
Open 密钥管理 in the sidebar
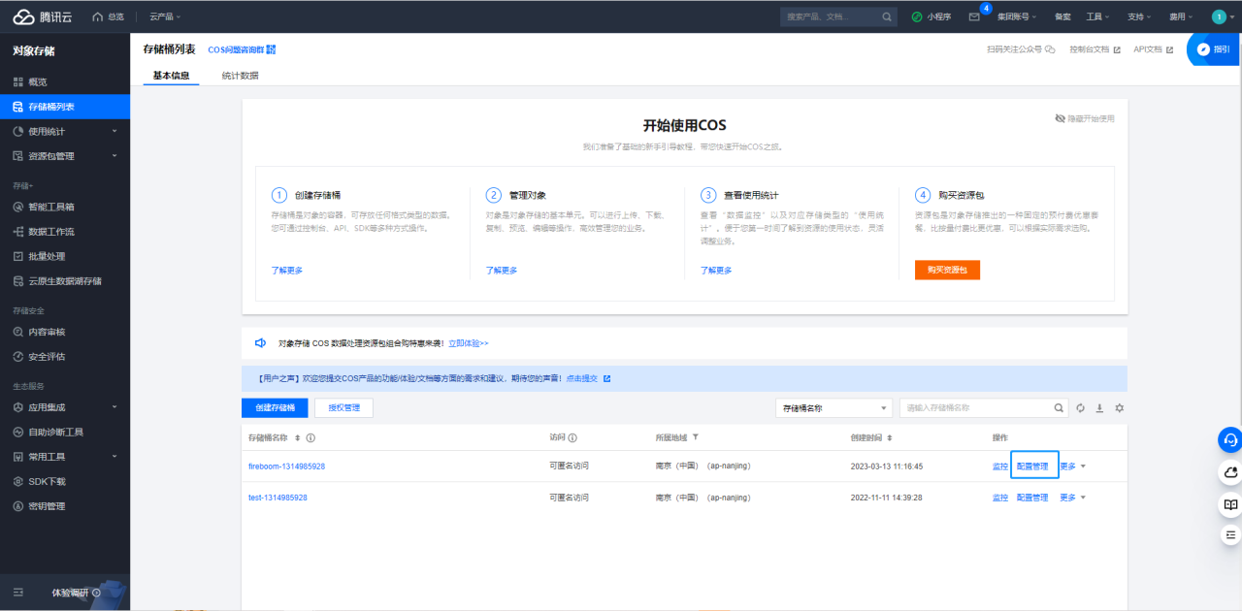tap(47, 505)
